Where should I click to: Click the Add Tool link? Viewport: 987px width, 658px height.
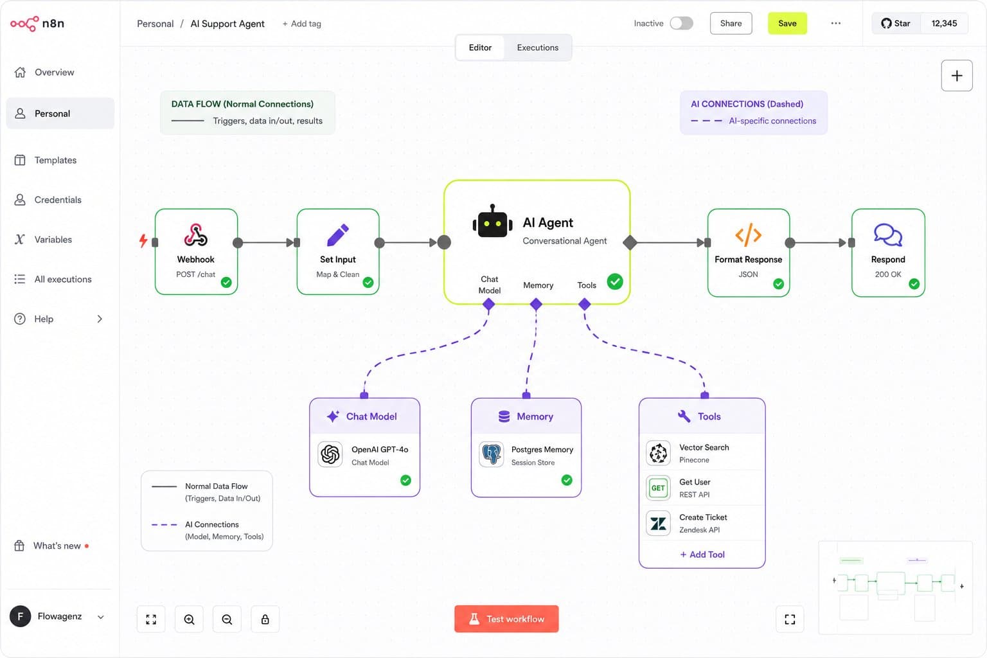click(702, 555)
